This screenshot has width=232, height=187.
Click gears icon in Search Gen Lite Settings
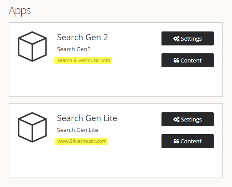(x=176, y=119)
